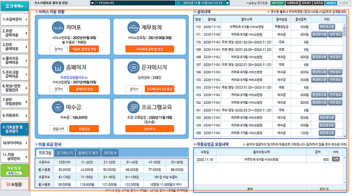Open the 10.부가서비스 sidebar menu
The height and width of the screenshot is (196, 352).
[15, 143]
